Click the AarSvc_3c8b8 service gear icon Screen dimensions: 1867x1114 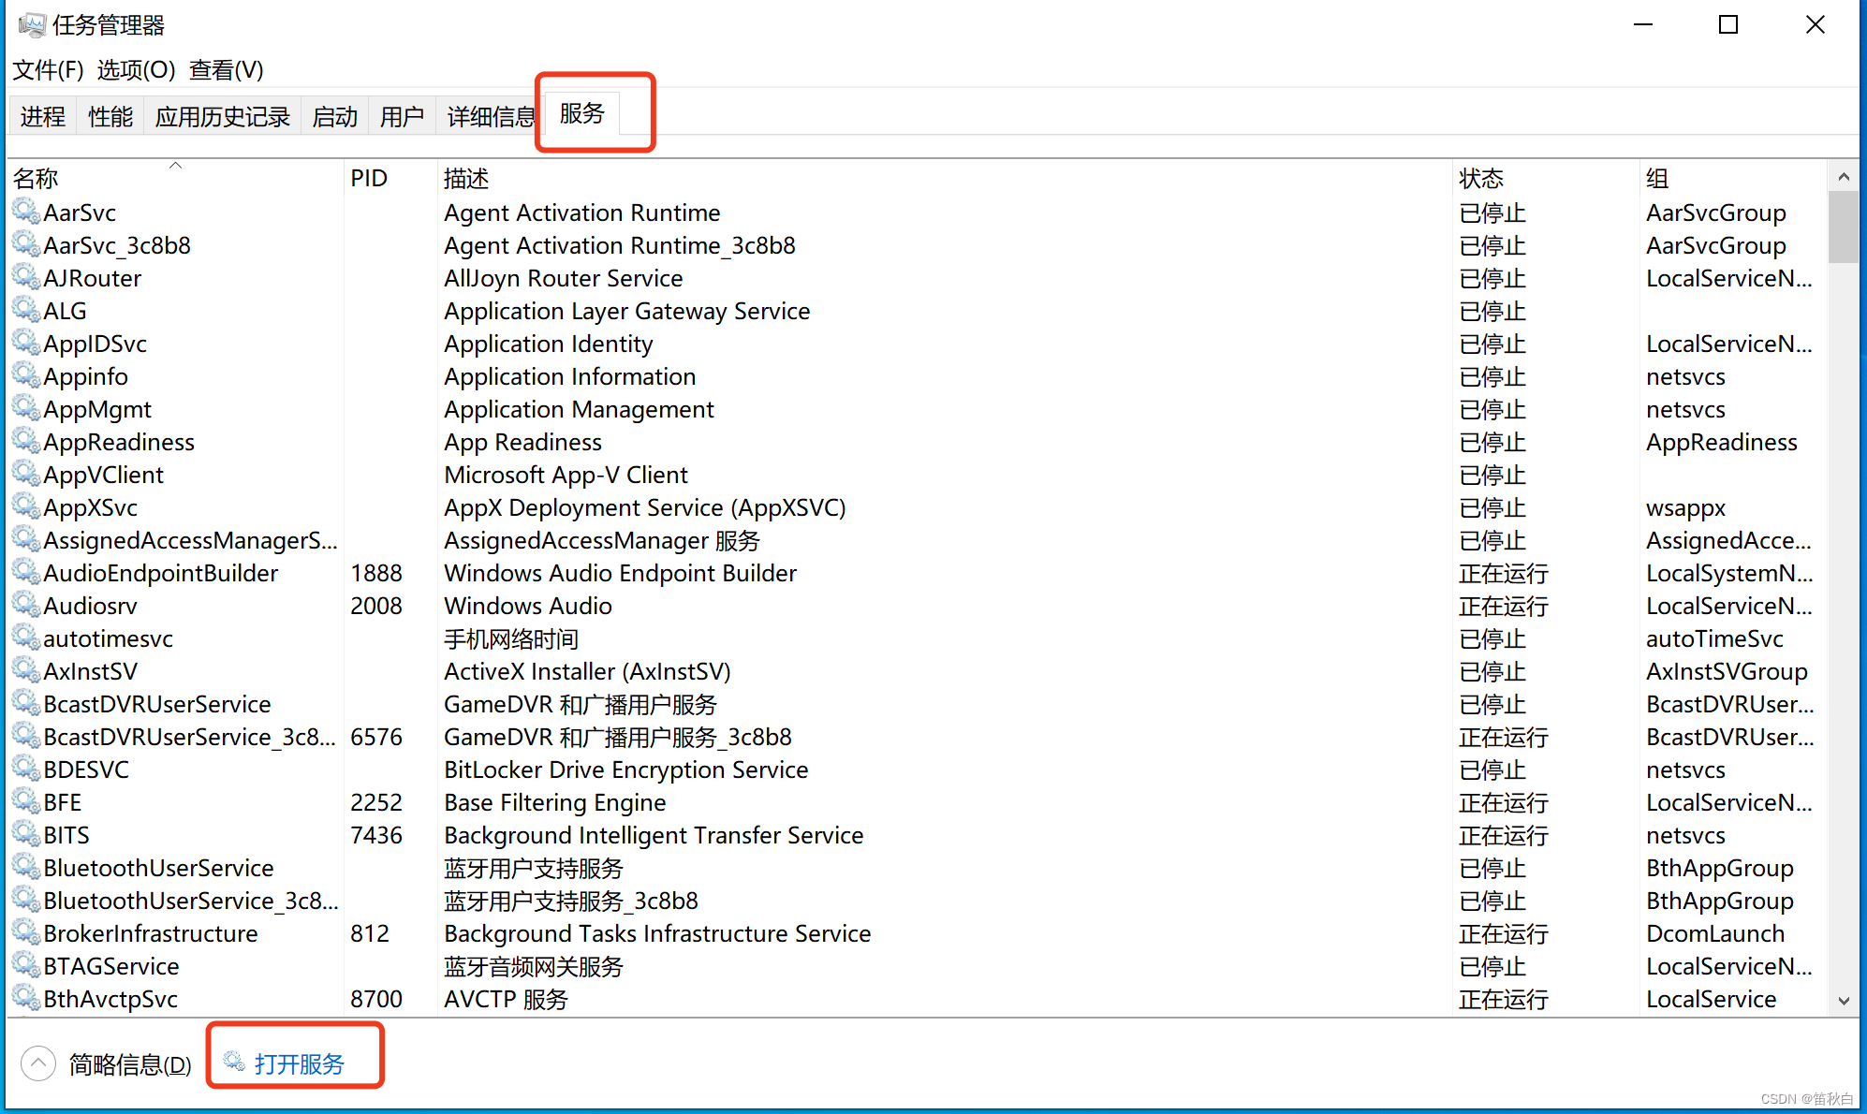(x=26, y=244)
